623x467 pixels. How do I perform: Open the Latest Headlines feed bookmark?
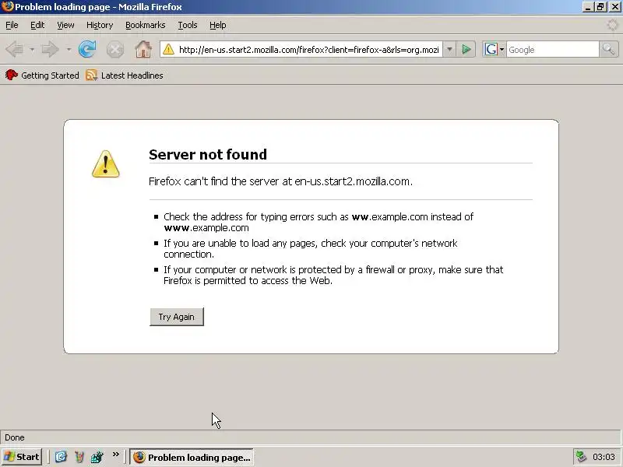pos(125,75)
